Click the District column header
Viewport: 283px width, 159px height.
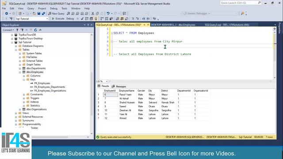pyautogui.click(x=164, y=91)
